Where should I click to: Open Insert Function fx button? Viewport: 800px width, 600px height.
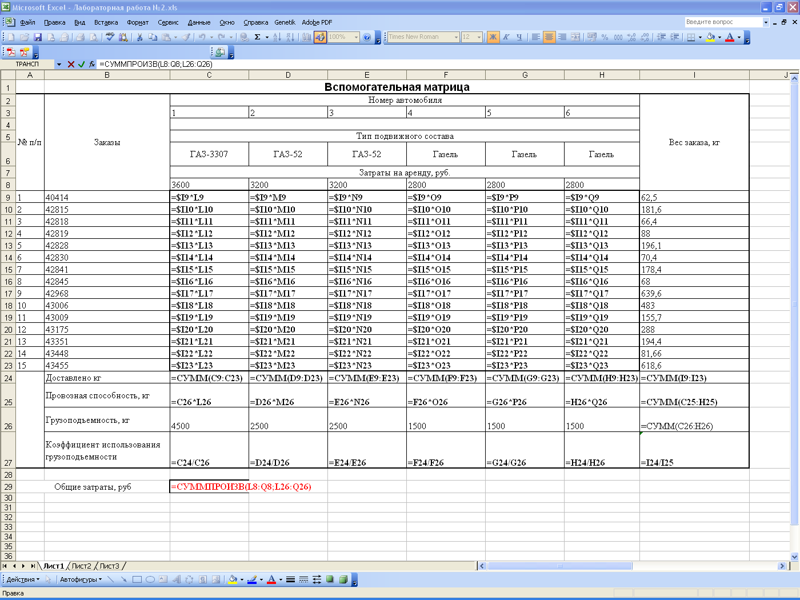click(92, 65)
